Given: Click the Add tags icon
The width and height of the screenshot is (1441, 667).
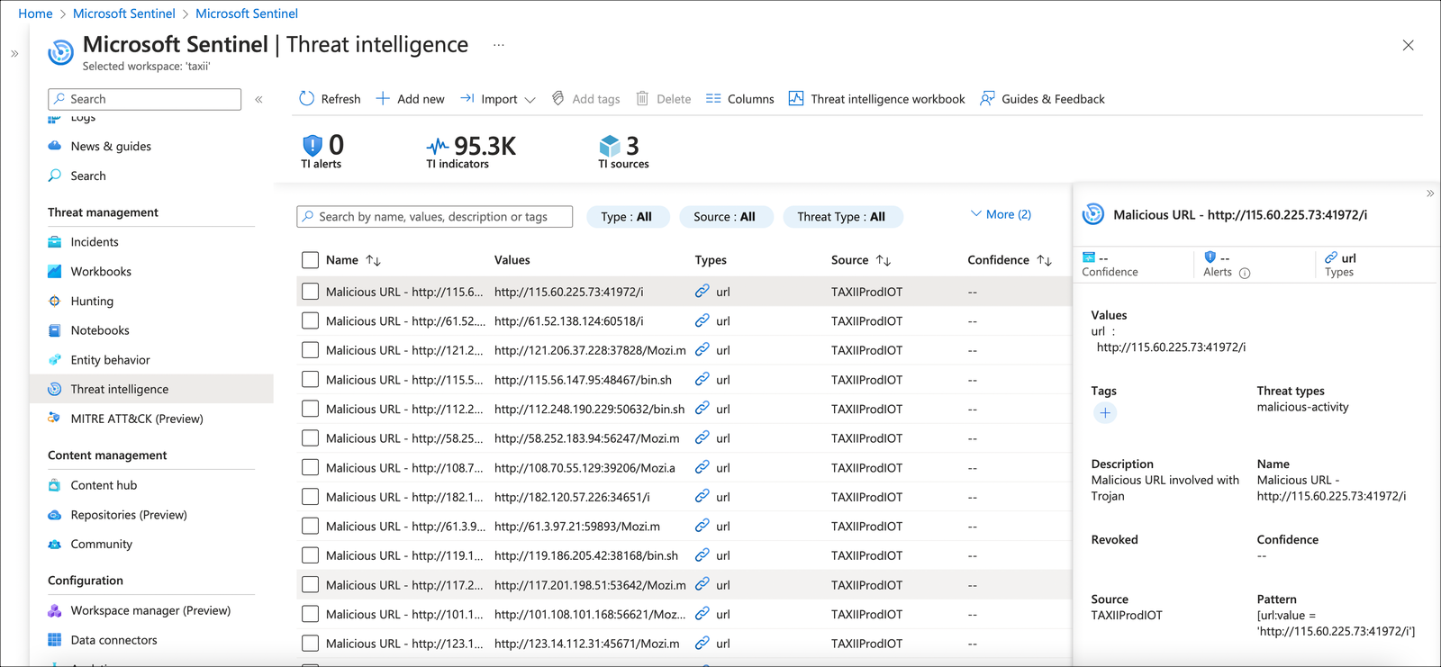Looking at the screenshot, I should pos(558,99).
